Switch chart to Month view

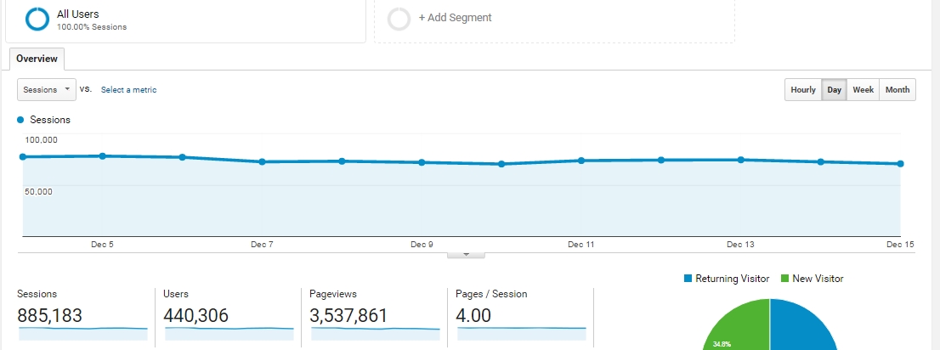(898, 90)
